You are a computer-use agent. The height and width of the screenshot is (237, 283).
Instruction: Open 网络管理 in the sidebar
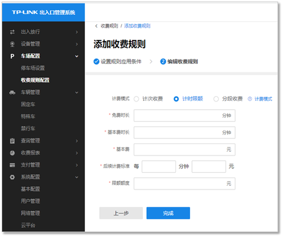point(30,213)
